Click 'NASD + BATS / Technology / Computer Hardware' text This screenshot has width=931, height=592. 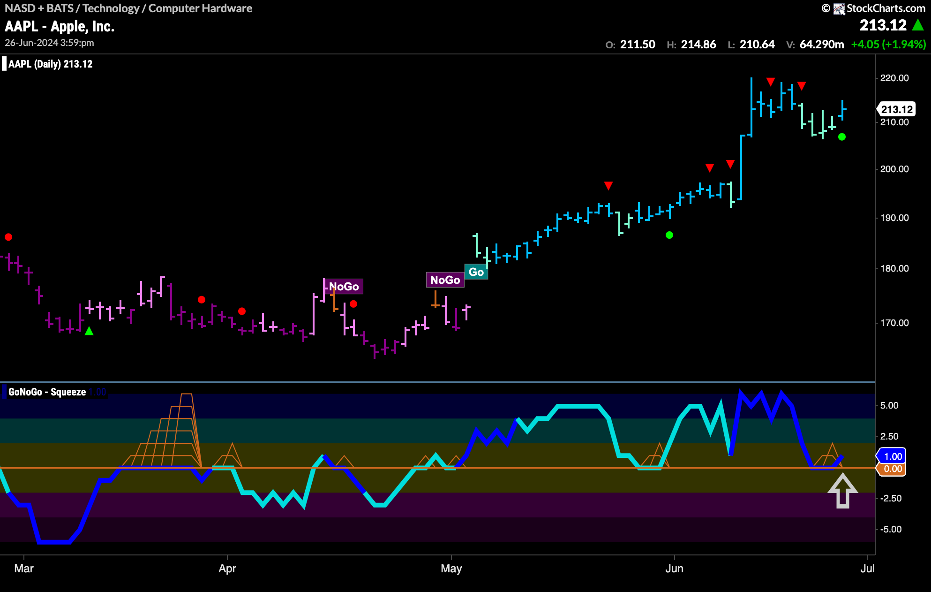[128, 8]
